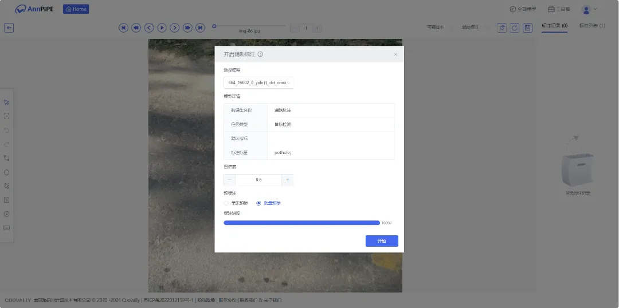Screen dimensions: 619x308
Task: Increase the page number with plus button
Action: tap(318, 28)
